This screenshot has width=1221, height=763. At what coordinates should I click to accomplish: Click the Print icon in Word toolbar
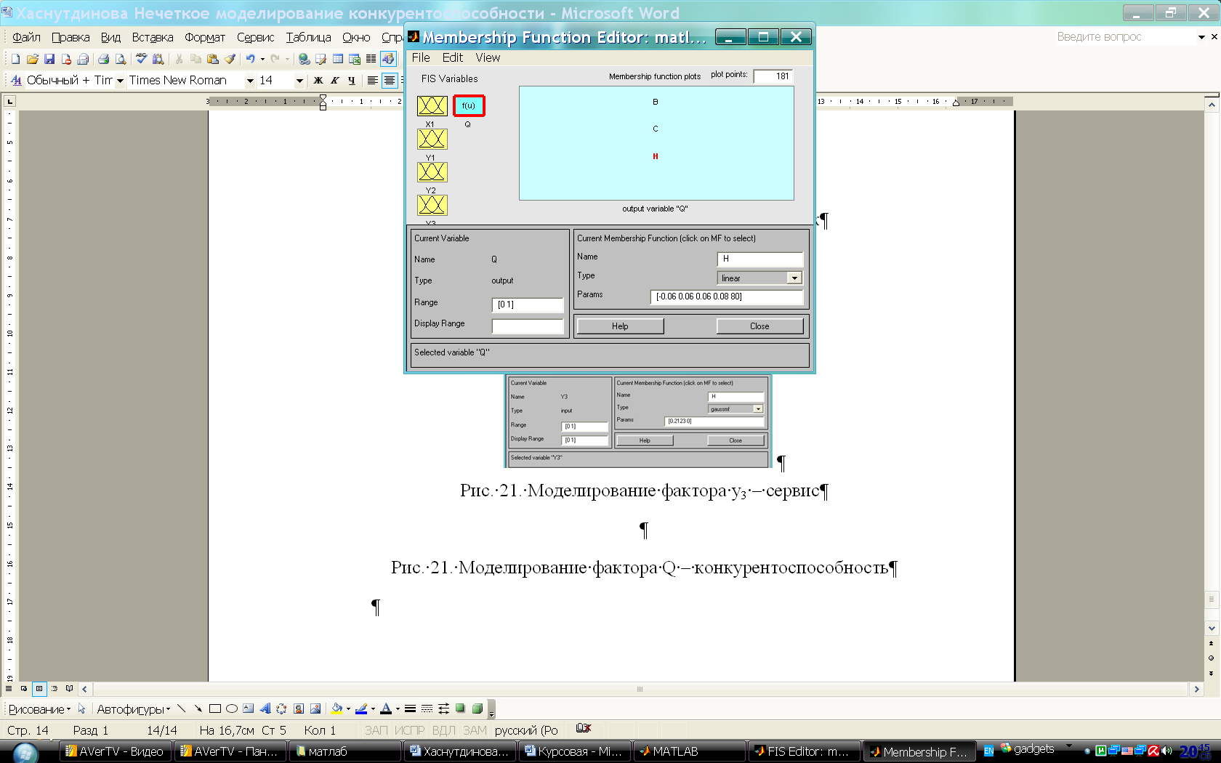[x=103, y=59]
